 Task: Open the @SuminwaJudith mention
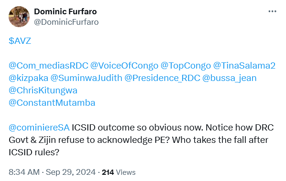86,78
